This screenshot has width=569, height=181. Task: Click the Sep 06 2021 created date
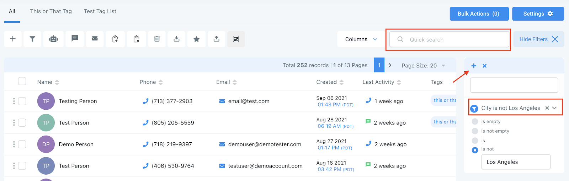331,98
